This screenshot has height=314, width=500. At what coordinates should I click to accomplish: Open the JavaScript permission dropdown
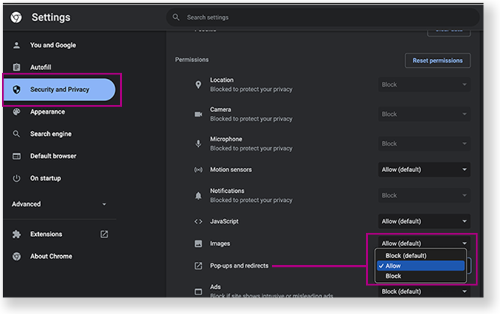pos(424,221)
